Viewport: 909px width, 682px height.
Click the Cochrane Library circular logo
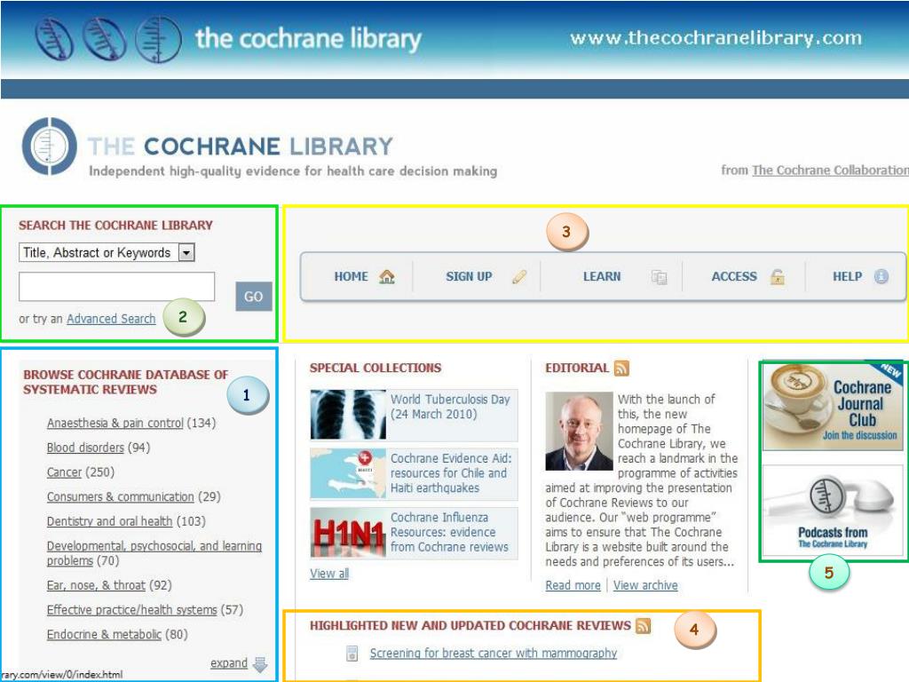50,147
